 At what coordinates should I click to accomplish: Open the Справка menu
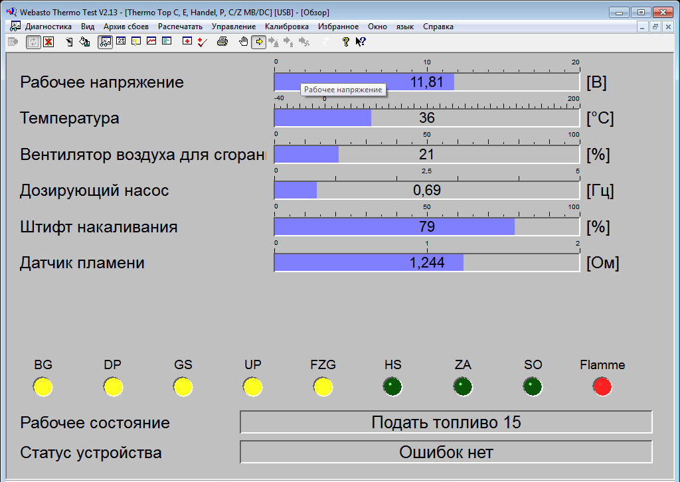click(438, 27)
